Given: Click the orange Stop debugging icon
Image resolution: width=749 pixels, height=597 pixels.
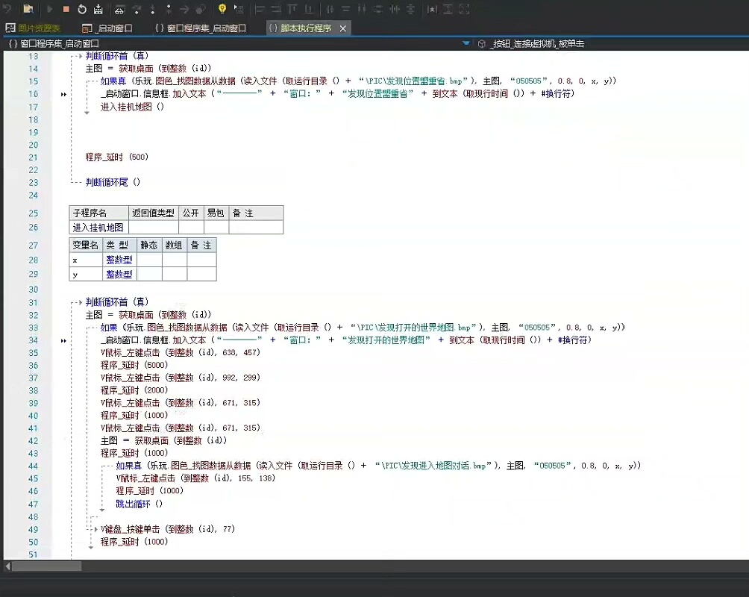Looking at the screenshot, I should [x=66, y=9].
